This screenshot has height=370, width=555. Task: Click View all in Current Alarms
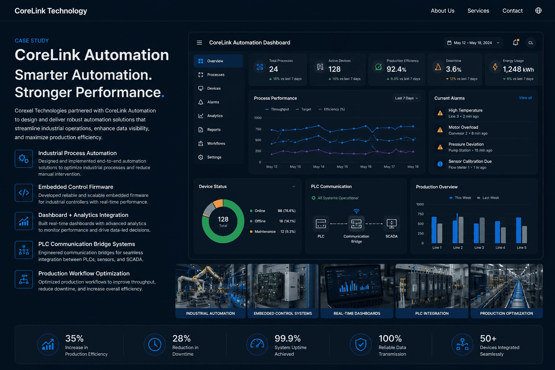(x=525, y=98)
